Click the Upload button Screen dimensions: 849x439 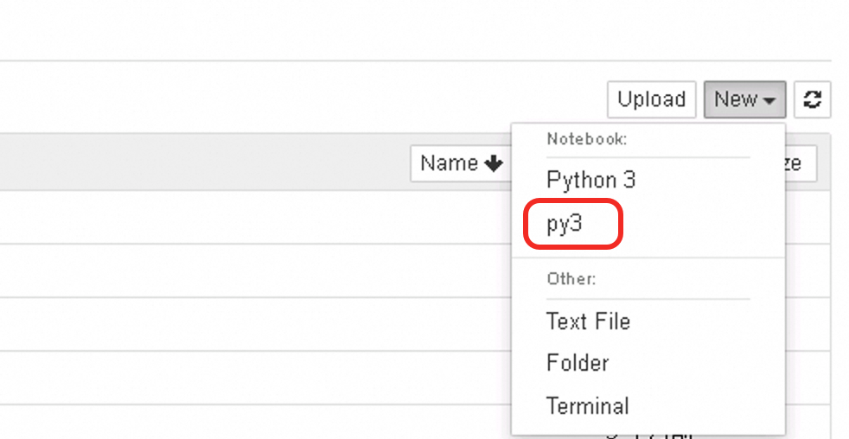tap(651, 99)
